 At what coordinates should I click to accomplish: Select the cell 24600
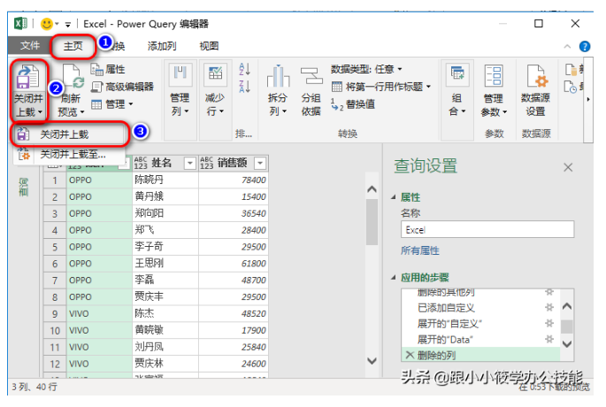(233, 364)
